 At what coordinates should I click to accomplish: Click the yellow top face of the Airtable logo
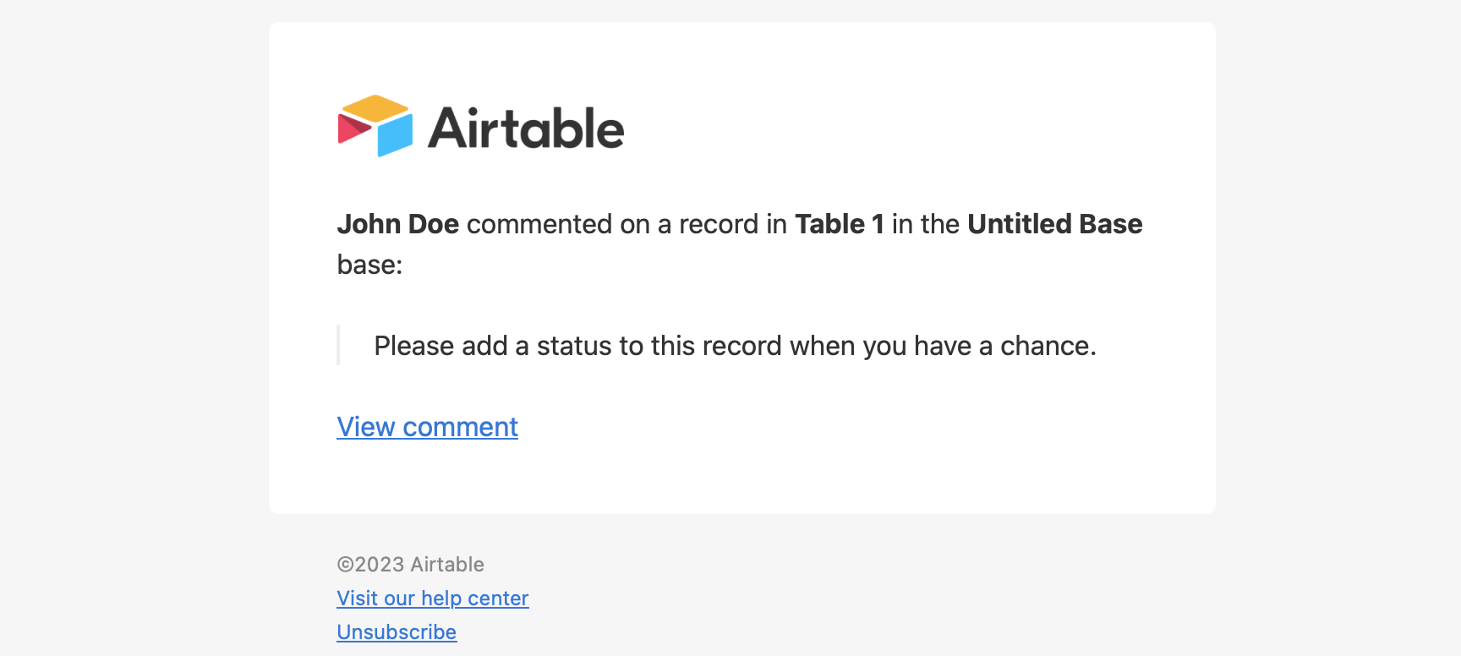pos(375,108)
